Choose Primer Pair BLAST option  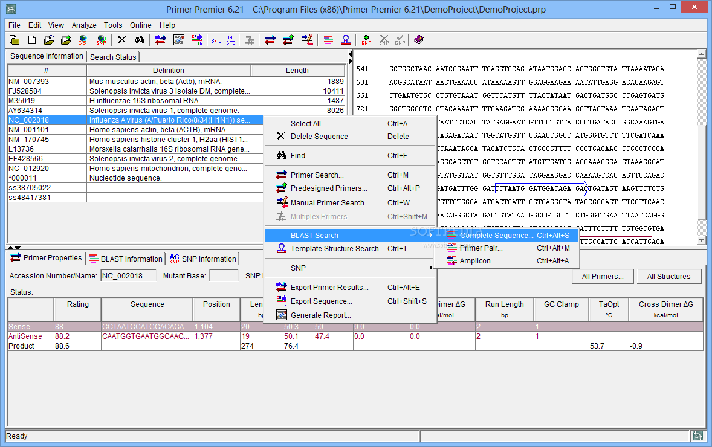(506, 248)
